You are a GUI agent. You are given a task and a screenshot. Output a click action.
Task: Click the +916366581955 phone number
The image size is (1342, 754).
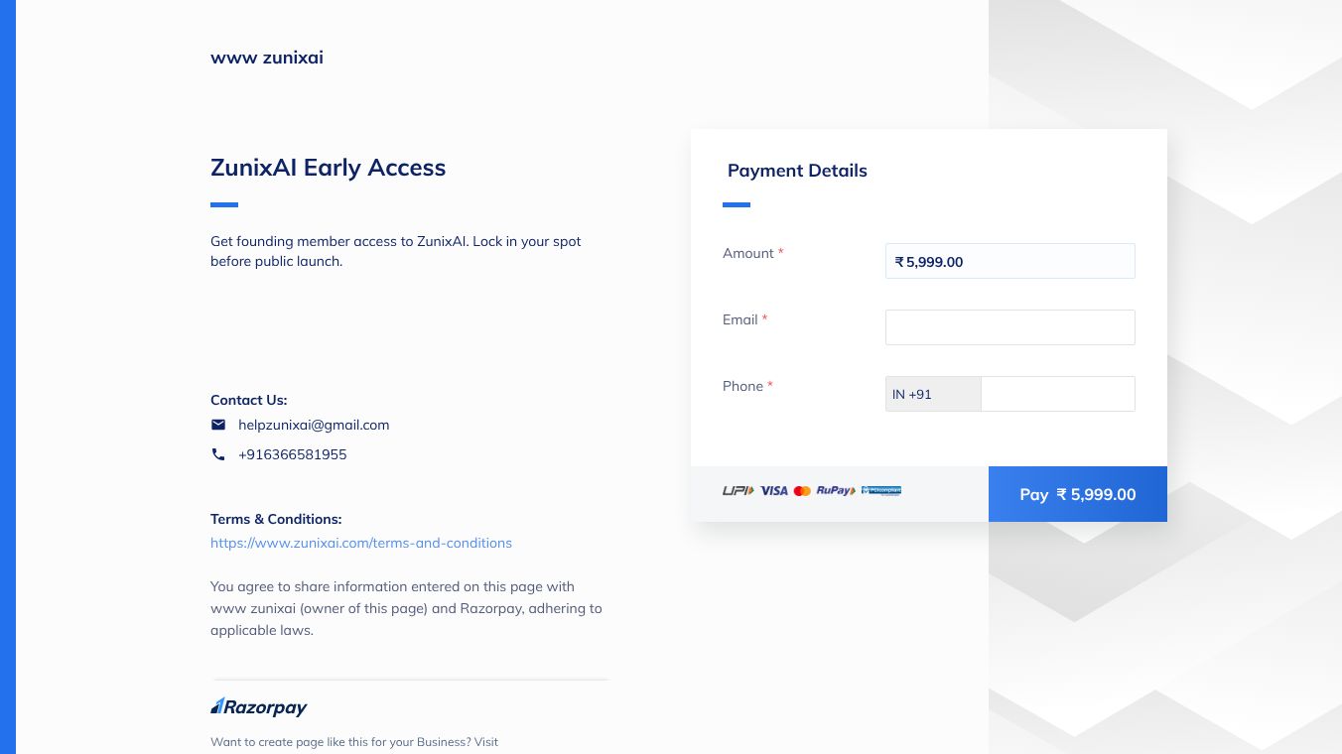(x=293, y=454)
